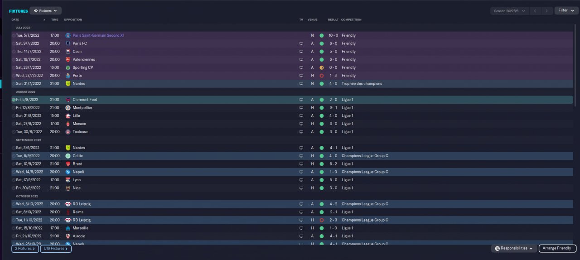Viewport: 580px width, 260px height.
Task: Sort by the Competition column header
Action: (x=351, y=20)
